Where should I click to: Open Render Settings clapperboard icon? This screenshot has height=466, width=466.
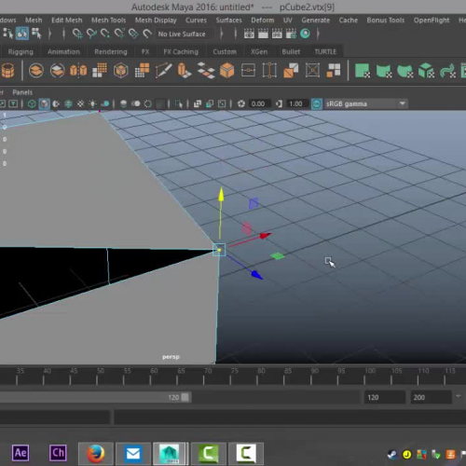[x=291, y=34]
